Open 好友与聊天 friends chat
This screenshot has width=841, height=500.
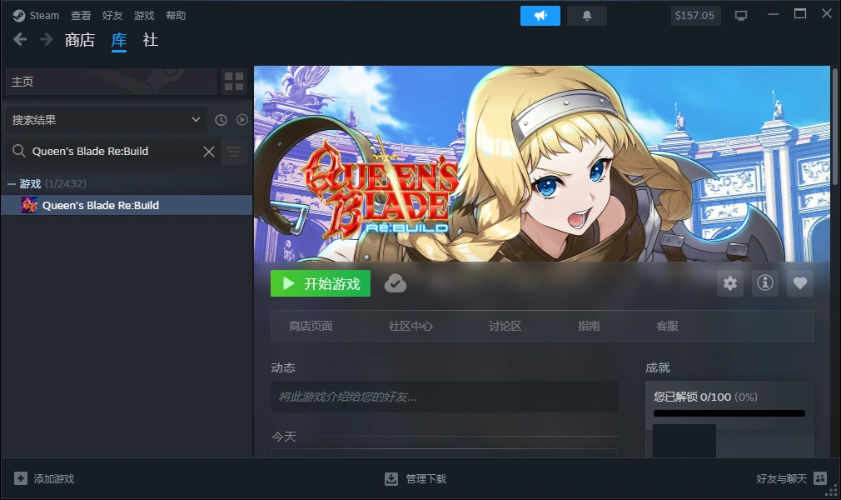point(782,478)
